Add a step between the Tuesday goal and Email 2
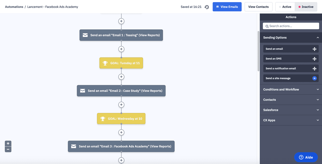This screenshot has height=164, width=322. pos(121,77)
